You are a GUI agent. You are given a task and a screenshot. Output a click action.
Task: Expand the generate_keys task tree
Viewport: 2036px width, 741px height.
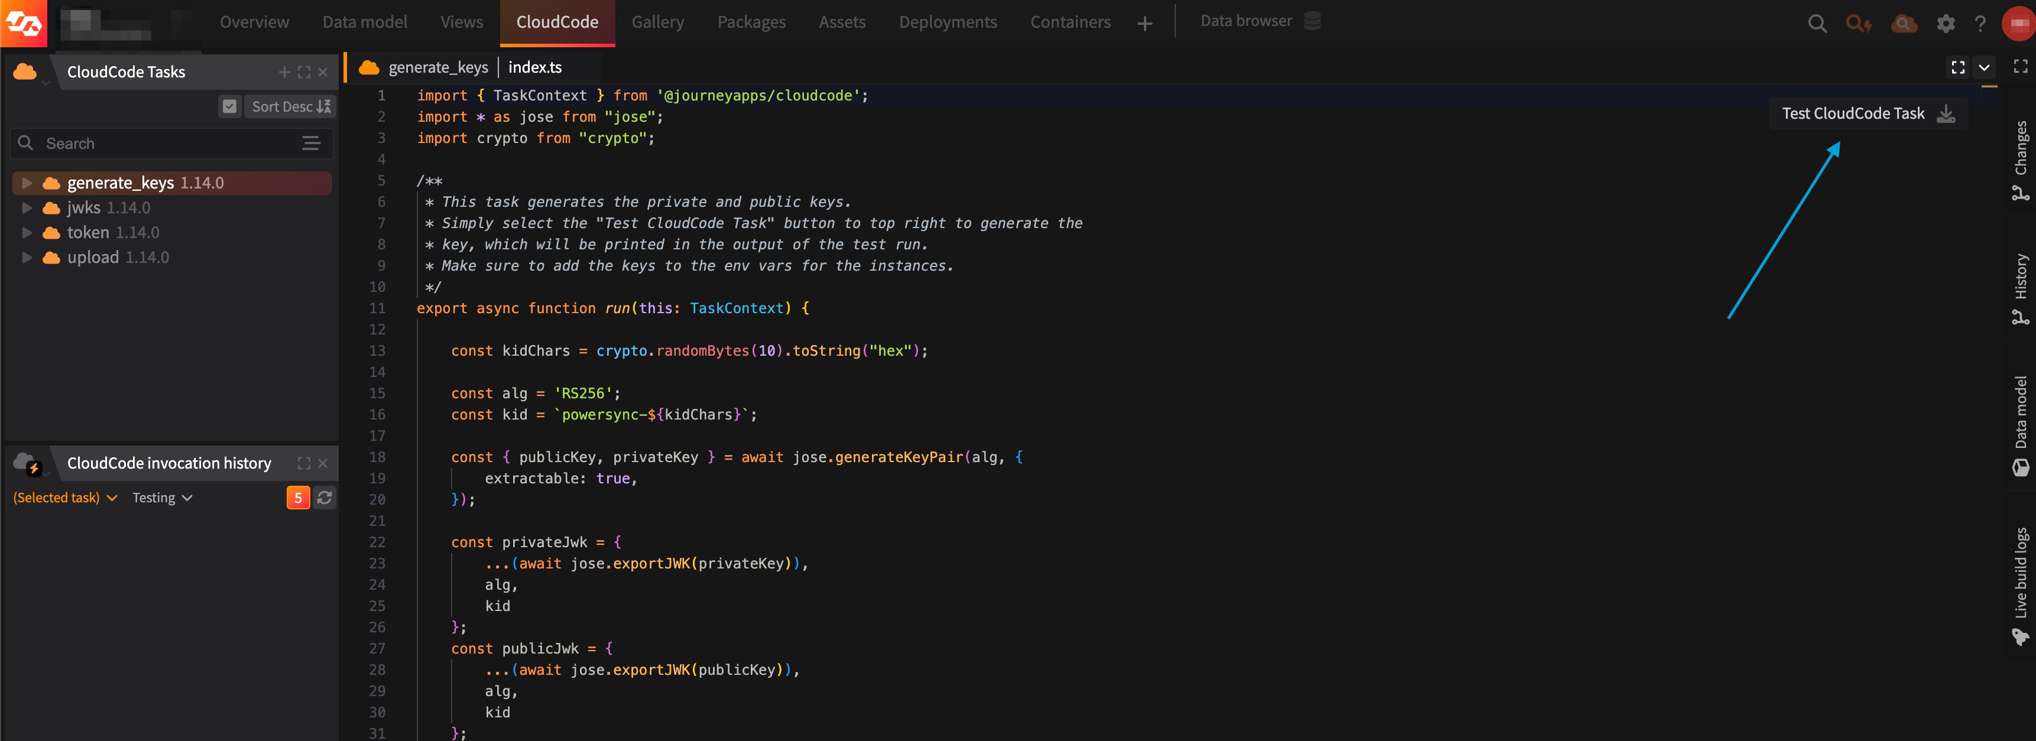point(27,183)
